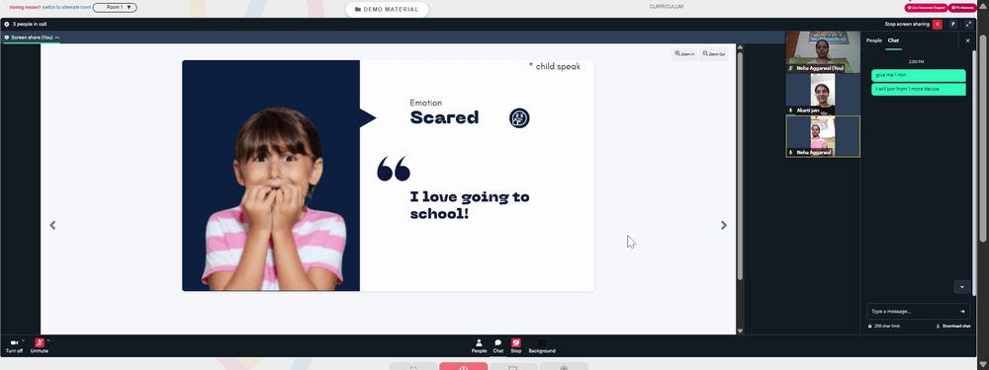
Task: Select the Chat tab in side panel
Action: pyautogui.click(x=893, y=40)
